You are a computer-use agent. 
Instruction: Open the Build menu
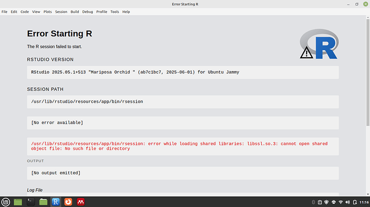(x=75, y=12)
